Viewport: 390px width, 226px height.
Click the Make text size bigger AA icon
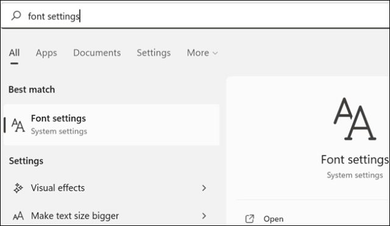click(18, 216)
